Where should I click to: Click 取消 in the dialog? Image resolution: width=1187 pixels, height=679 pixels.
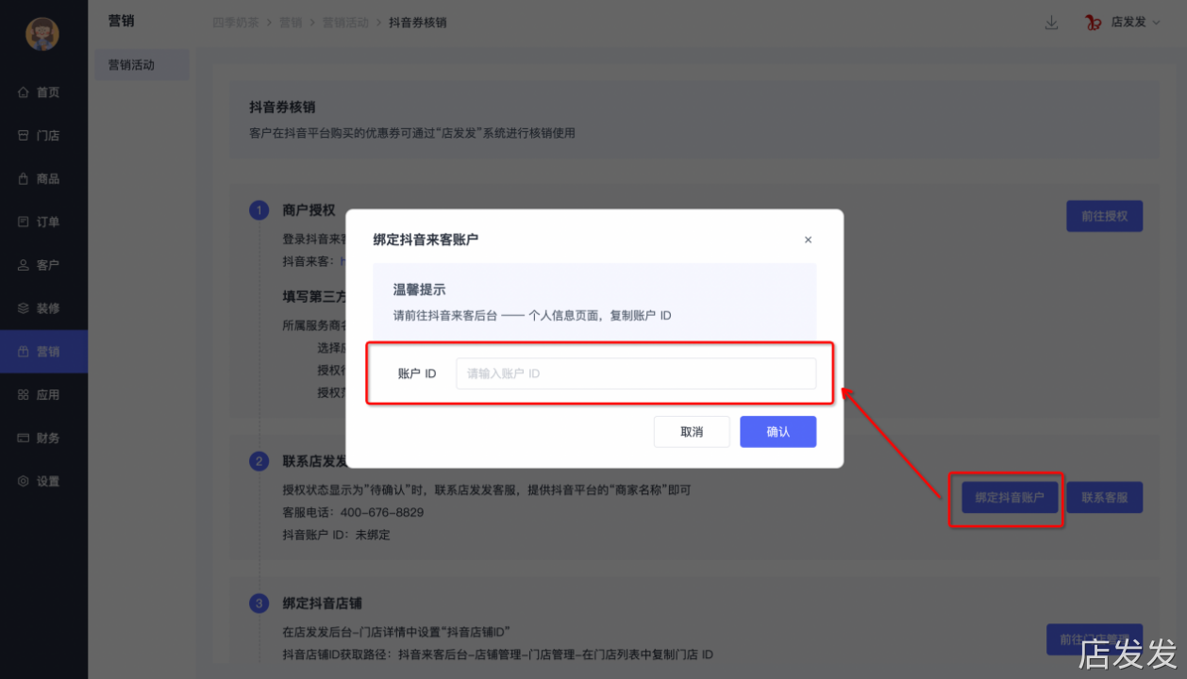pos(692,432)
